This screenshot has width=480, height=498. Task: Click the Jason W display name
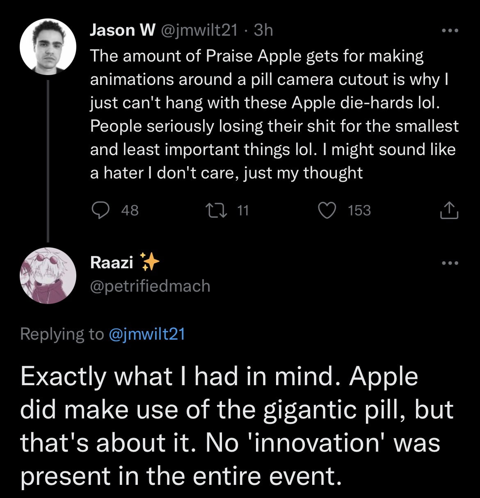[122, 30]
